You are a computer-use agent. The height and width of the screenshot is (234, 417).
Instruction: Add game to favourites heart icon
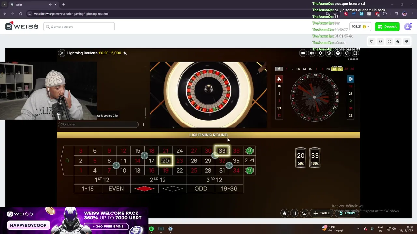tap(372, 41)
